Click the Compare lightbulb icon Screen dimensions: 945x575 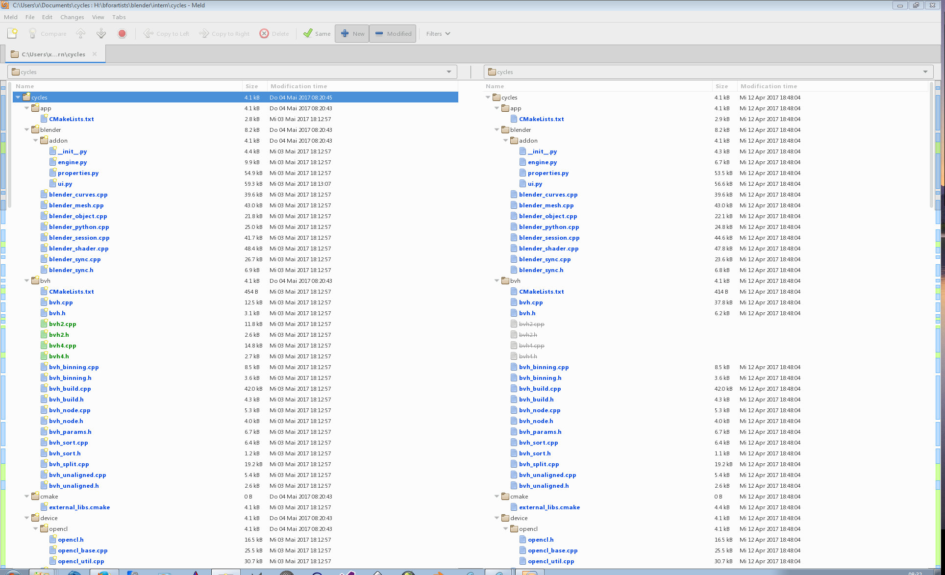[32, 33]
